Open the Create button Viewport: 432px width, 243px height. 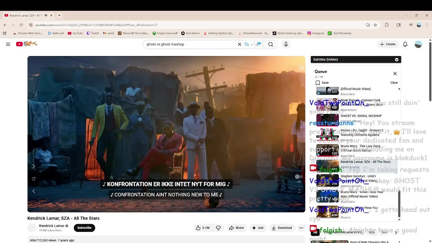(387, 44)
